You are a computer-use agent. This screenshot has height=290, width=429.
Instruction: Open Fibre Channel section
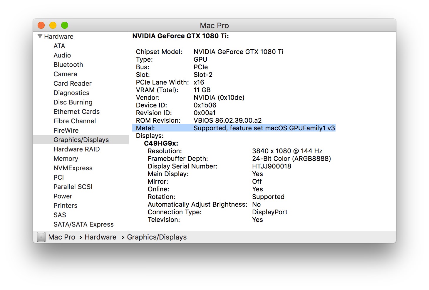[x=75, y=121]
